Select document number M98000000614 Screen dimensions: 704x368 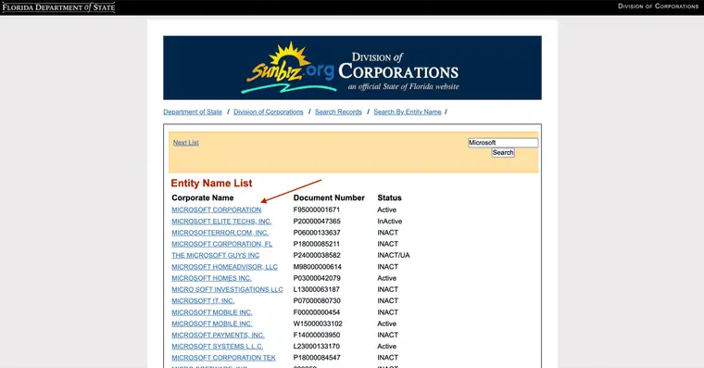click(x=318, y=267)
